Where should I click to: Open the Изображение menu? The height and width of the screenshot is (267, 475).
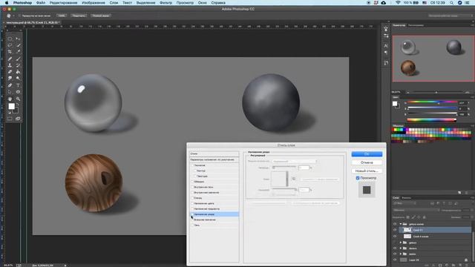tap(94, 3)
